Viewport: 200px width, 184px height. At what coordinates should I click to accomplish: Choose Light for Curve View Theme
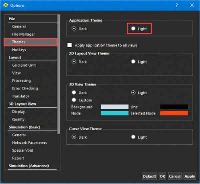pyautogui.click(x=133, y=137)
